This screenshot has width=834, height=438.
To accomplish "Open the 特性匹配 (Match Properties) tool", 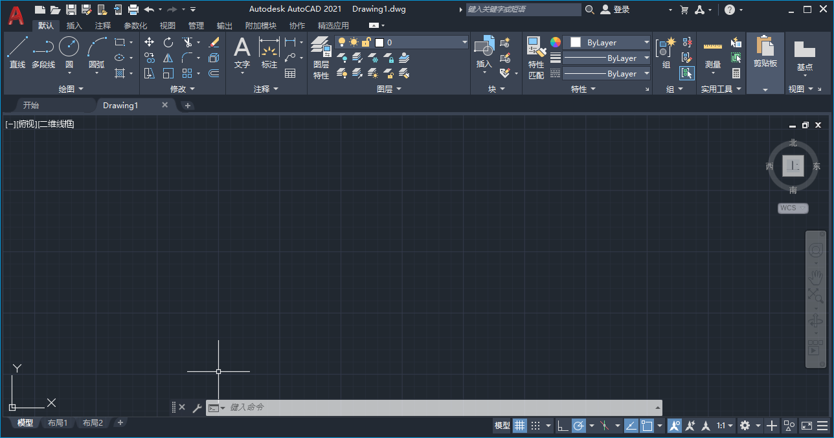I will [x=535, y=57].
